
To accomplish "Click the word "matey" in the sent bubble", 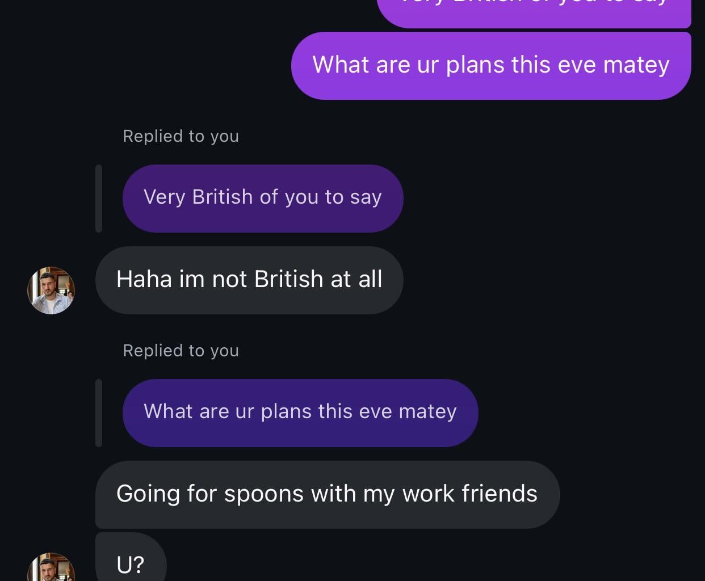I will coord(636,65).
